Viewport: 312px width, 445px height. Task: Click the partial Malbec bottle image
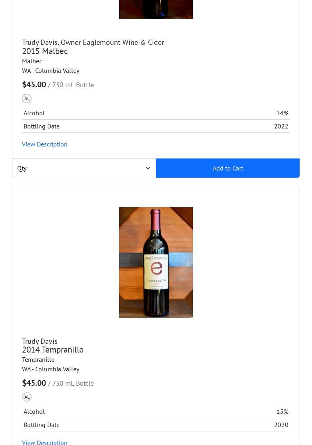click(x=156, y=9)
